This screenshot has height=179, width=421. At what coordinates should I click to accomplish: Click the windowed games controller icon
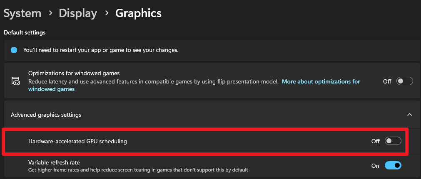[x=15, y=81]
